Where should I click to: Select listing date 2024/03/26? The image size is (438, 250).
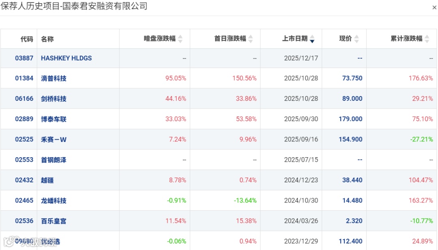[x=301, y=221]
